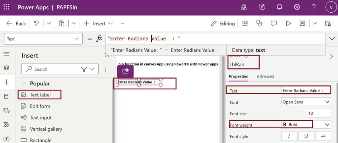Insert a Text label control
This screenshot has height=143, width=338.
[x=40, y=95]
